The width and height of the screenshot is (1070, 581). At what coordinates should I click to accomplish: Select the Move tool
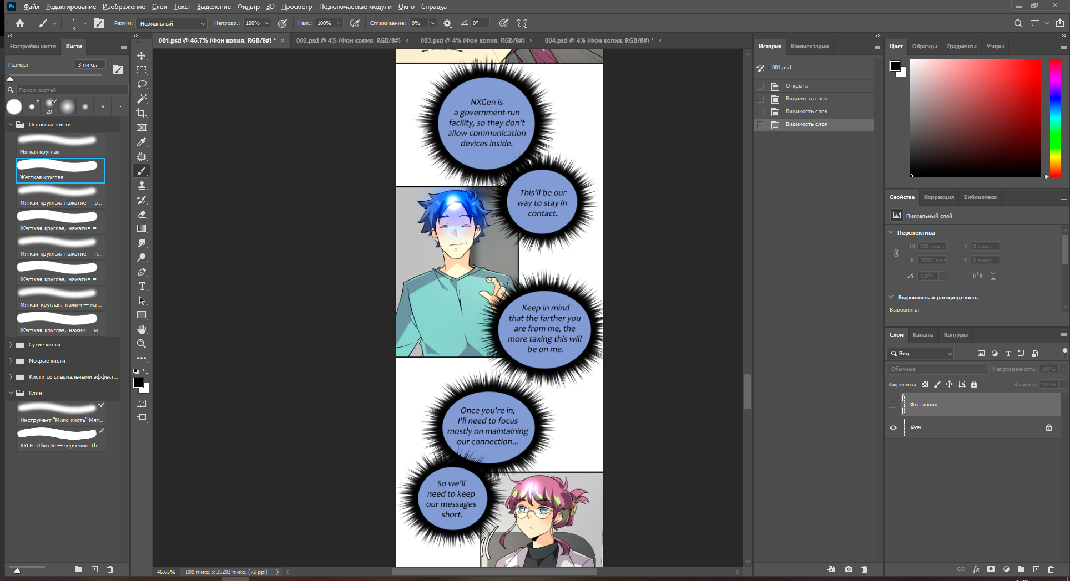coord(142,55)
